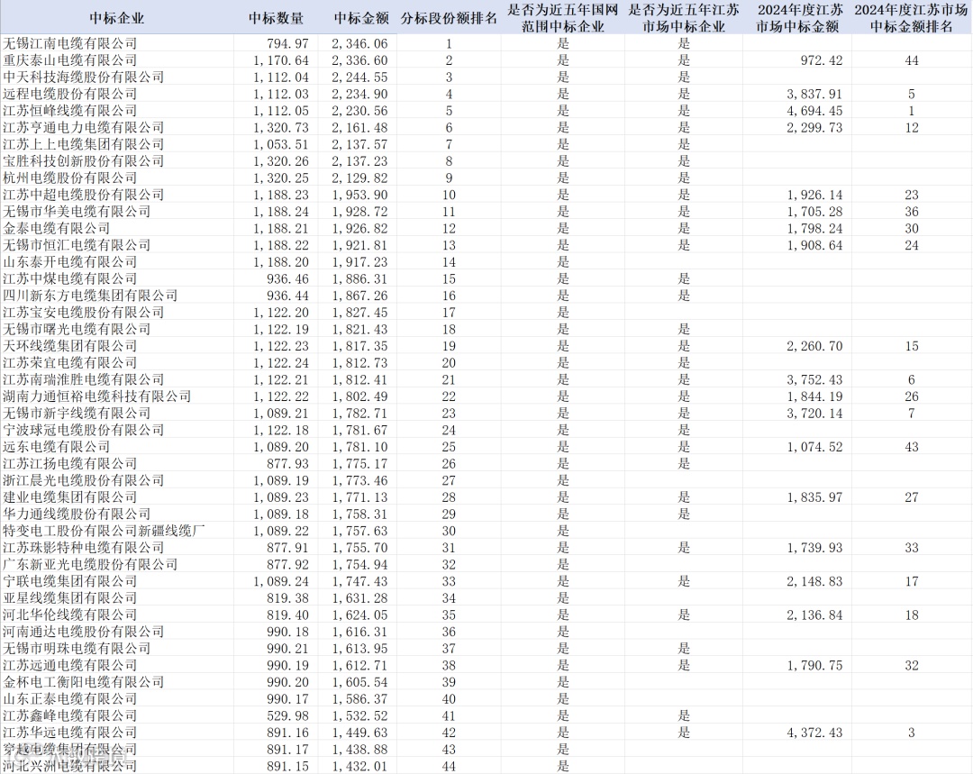The width and height of the screenshot is (973, 774).
Task: Click the cell 无锡市新宇线缆有限公司
Action: [77, 413]
